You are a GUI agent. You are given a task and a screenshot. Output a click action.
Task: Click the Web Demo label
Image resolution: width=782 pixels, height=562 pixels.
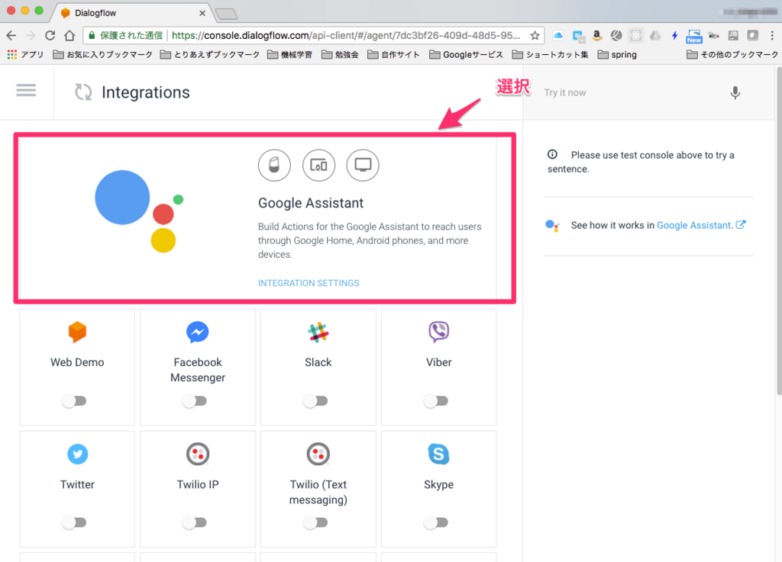pos(77,362)
